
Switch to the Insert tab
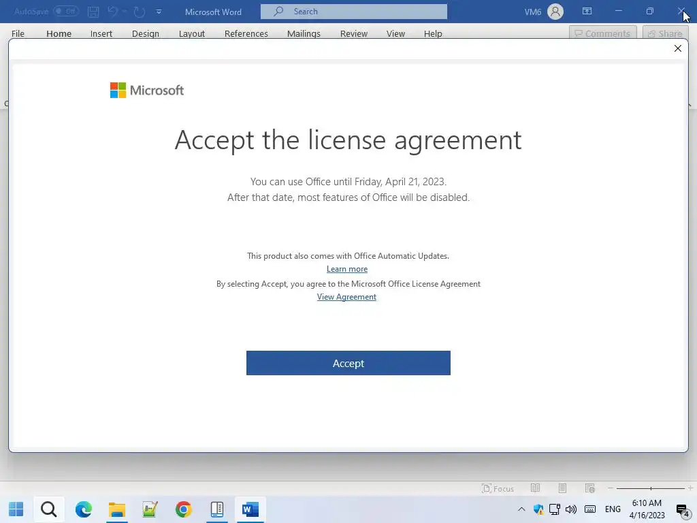[101, 34]
